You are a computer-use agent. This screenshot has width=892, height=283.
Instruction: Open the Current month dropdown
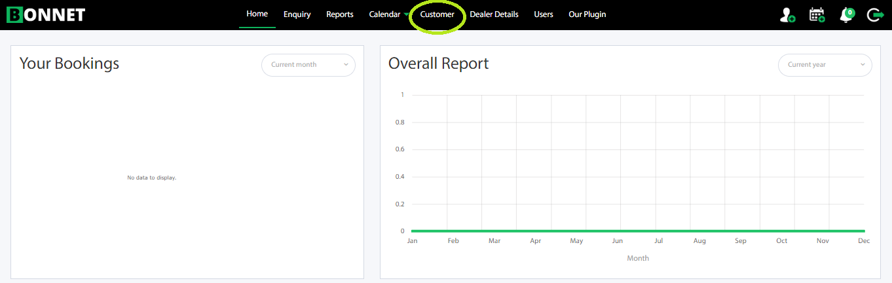(x=308, y=65)
